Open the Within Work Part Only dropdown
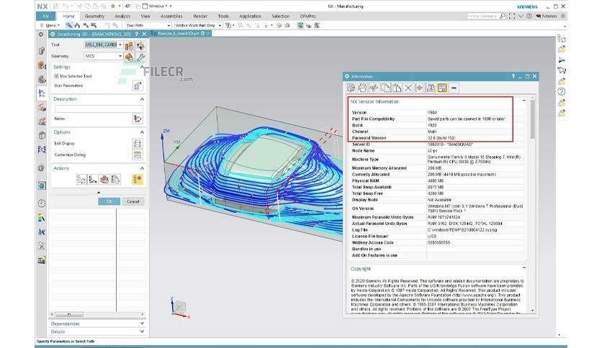The height and width of the screenshot is (348, 602). click(198, 25)
